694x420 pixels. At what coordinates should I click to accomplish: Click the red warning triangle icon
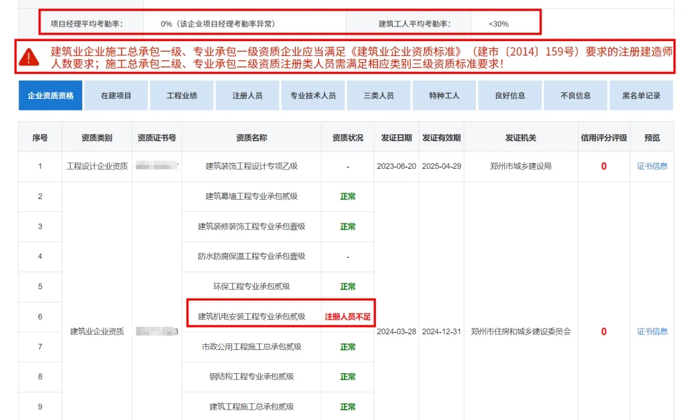[29, 57]
